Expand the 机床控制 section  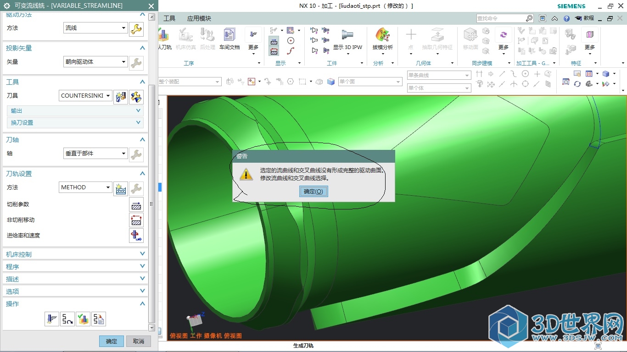click(75, 254)
